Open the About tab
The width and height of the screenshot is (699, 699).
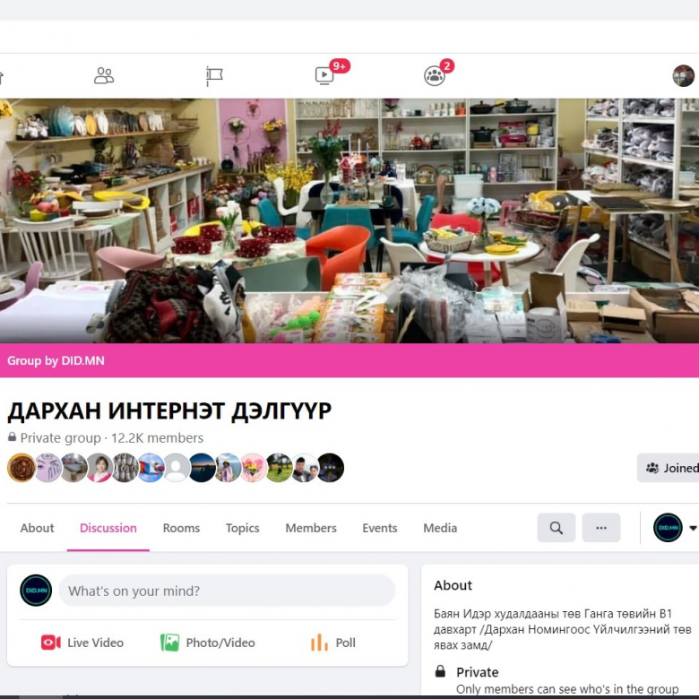(x=37, y=528)
